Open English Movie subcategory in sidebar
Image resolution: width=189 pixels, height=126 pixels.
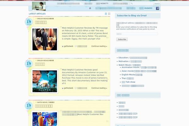pyautogui.click(x=132, y=75)
